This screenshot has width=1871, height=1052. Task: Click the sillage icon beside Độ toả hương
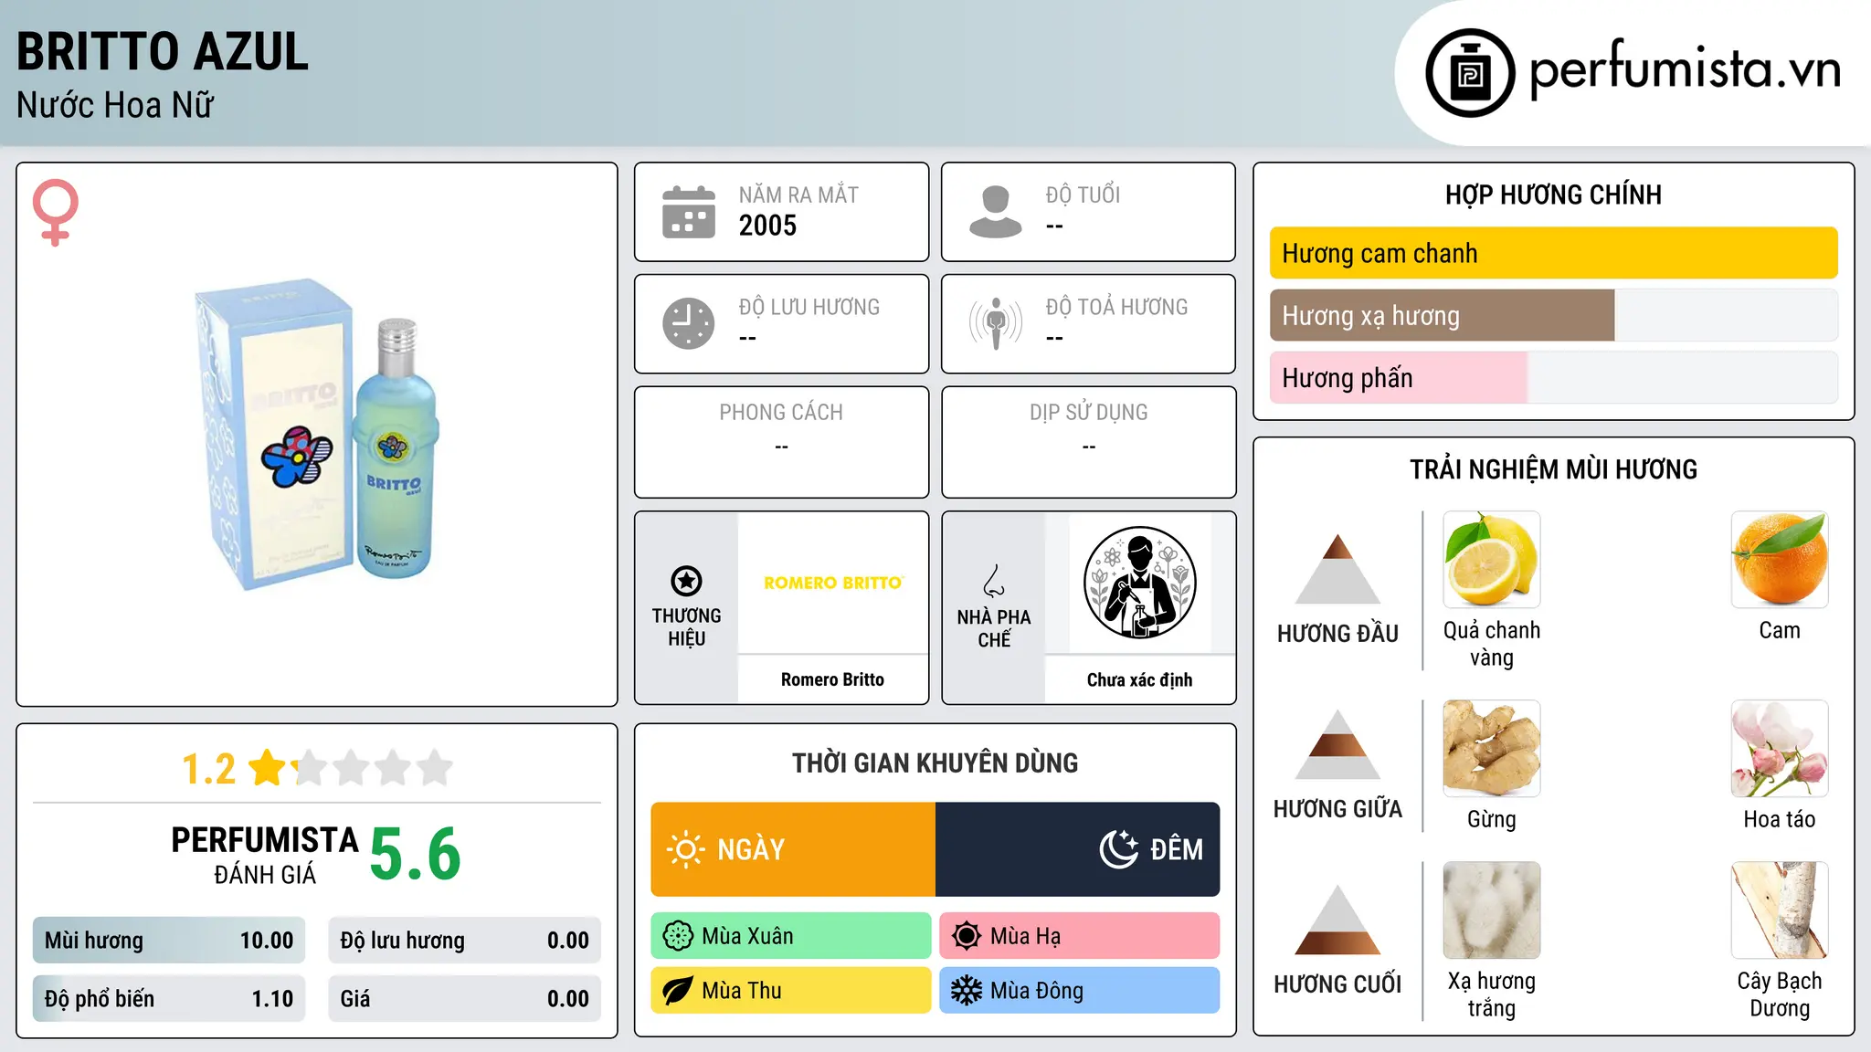pyautogui.click(x=995, y=323)
